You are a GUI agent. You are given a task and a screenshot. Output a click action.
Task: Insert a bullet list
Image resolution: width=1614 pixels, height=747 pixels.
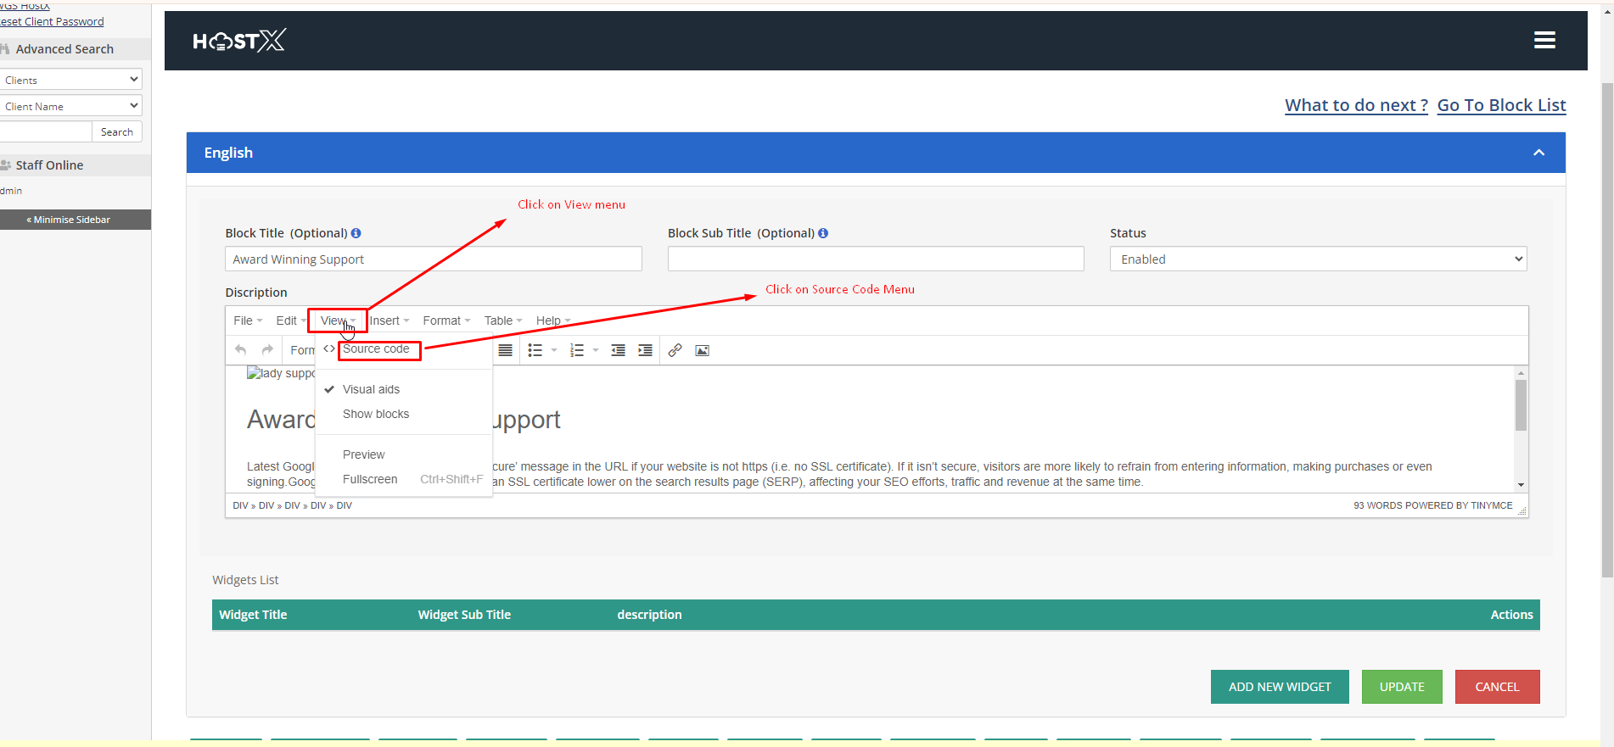[x=535, y=350]
